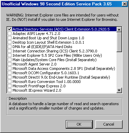Enable Microsoft DirectX 9.0c End-User Runtime
The width and height of the screenshot is (129, 133).
[10, 77]
